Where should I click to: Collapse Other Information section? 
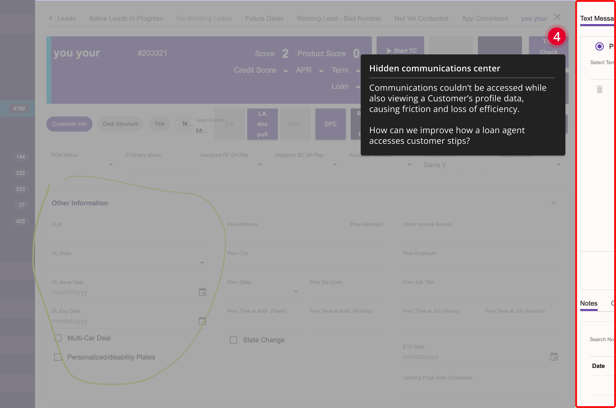(x=554, y=203)
